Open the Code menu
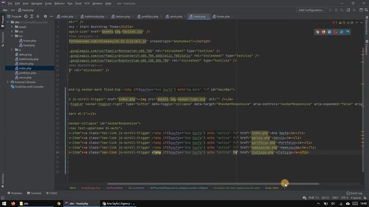Image resolution: width=369 pixels, height=207 pixels. click(48, 3)
